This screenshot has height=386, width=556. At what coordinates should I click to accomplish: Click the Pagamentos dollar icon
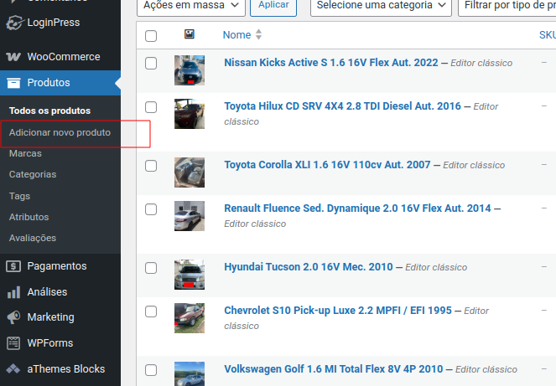13,266
